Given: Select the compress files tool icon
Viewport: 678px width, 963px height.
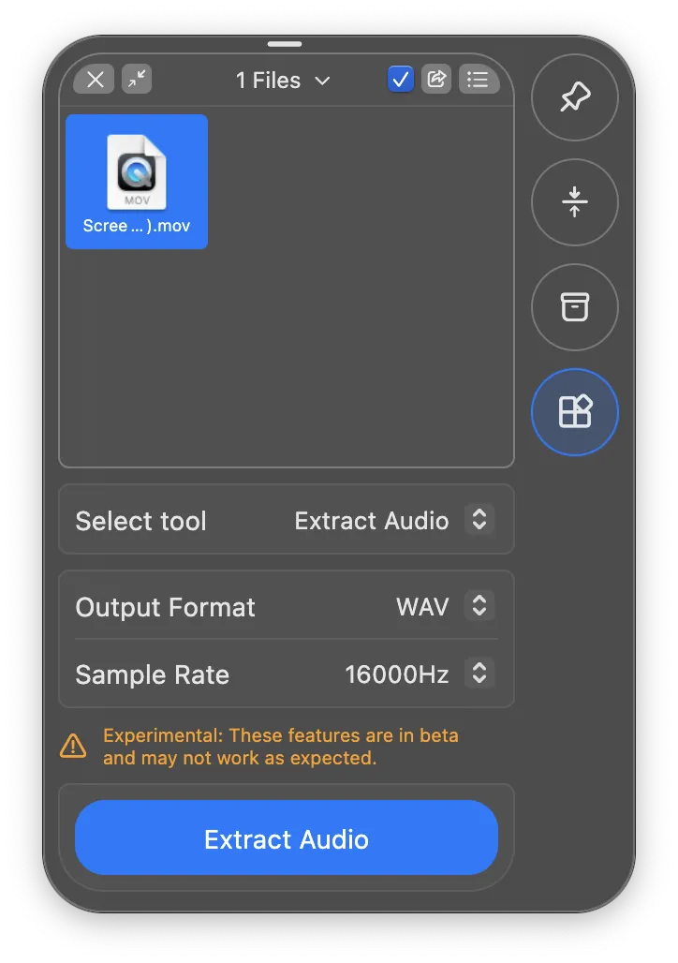Looking at the screenshot, I should pyautogui.click(x=574, y=202).
